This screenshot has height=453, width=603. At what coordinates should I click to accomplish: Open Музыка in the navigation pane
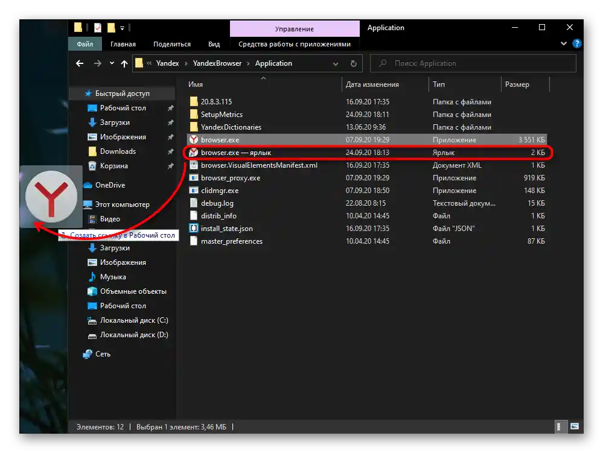tap(113, 277)
